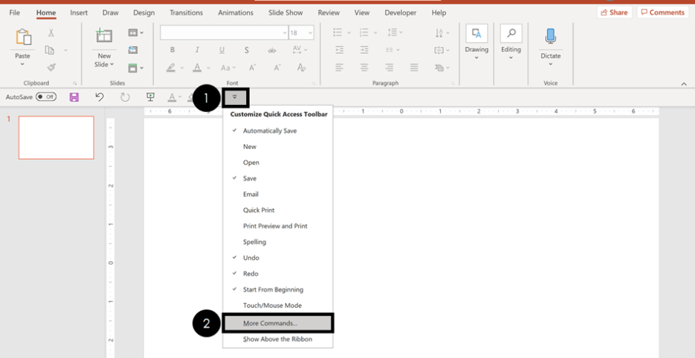Select the Format Painter brush icon
Viewport: 695px width, 358px height.
click(x=51, y=67)
